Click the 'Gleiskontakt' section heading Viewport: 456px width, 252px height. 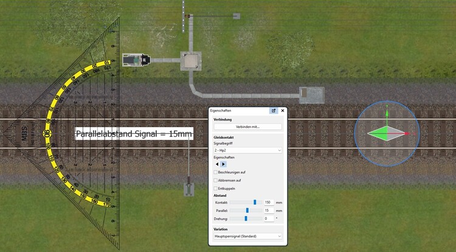[x=224, y=138]
